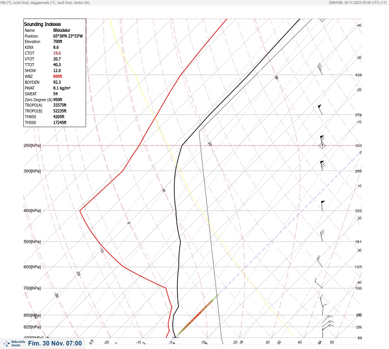Click the KINX value 8.6
The image size is (389, 349).
[56, 47]
